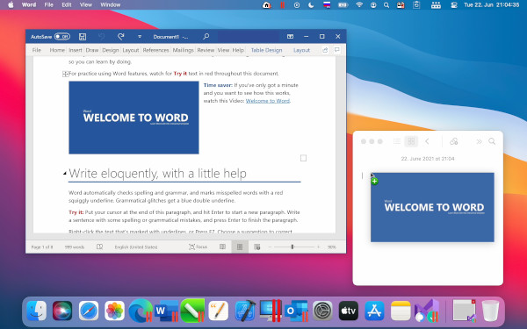Click the Share icon in Word ribbon
This screenshot has width=527, height=329.
click(x=325, y=50)
